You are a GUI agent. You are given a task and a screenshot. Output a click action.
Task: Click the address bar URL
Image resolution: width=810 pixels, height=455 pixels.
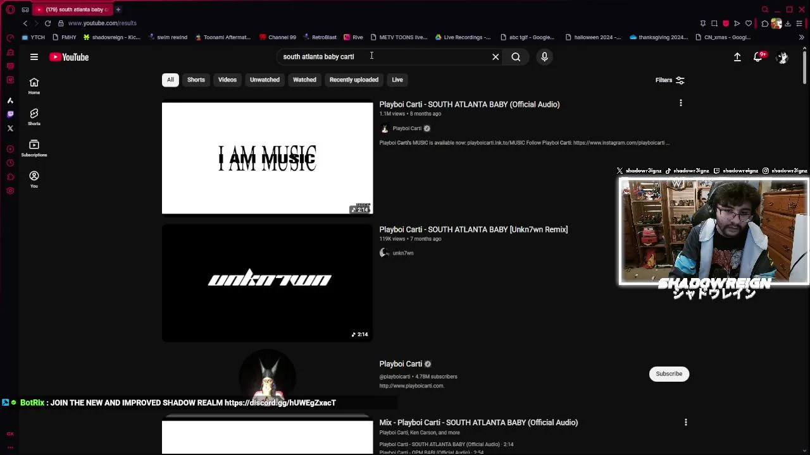[102, 23]
